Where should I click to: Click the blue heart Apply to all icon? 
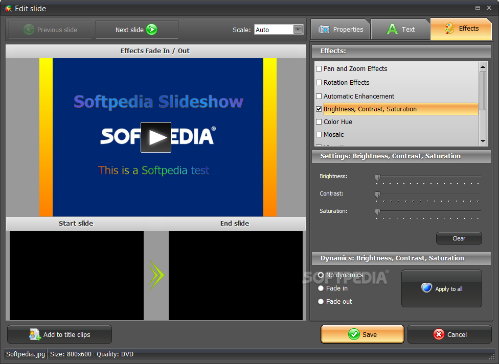pos(426,288)
